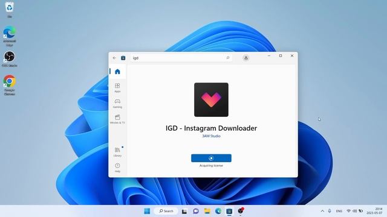Go back using the Store back arrow
Viewport: 387px width, 217px height.
coord(114,58)
